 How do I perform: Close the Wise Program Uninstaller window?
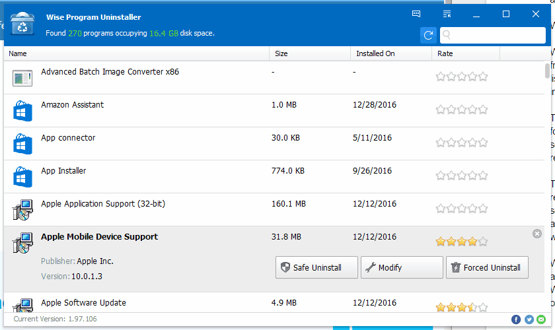pyautogui.click(x=536, y=14)
